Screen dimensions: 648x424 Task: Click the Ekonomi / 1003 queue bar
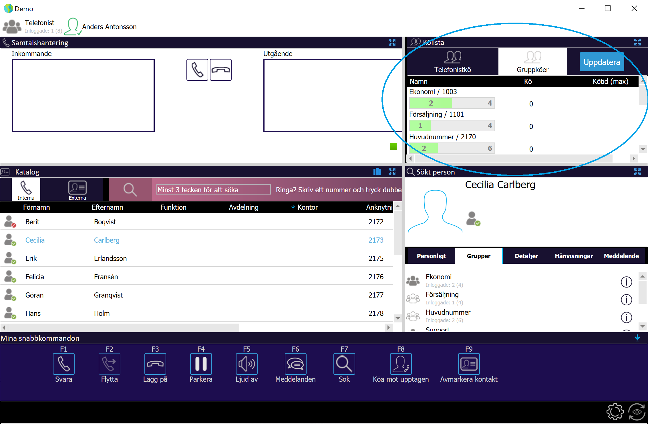coord(452,103)
